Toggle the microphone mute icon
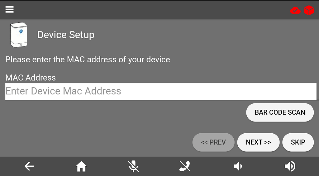Viewport: 319px width, 176px height. point(133,166)
